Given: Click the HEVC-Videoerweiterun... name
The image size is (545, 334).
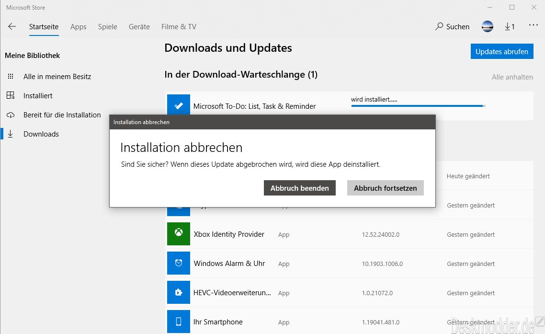Looking at the screenshot, I should coord(232,293).
